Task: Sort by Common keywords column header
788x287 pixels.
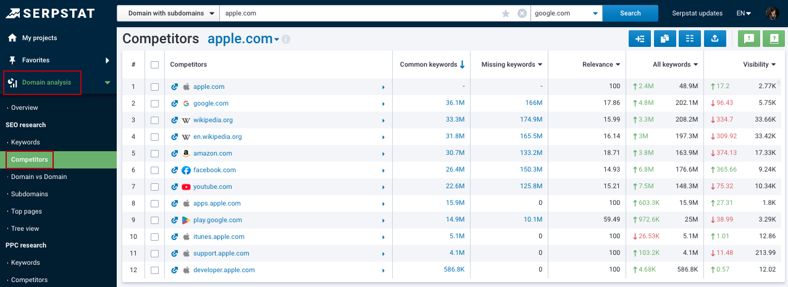Action: (x=432, y=65)
